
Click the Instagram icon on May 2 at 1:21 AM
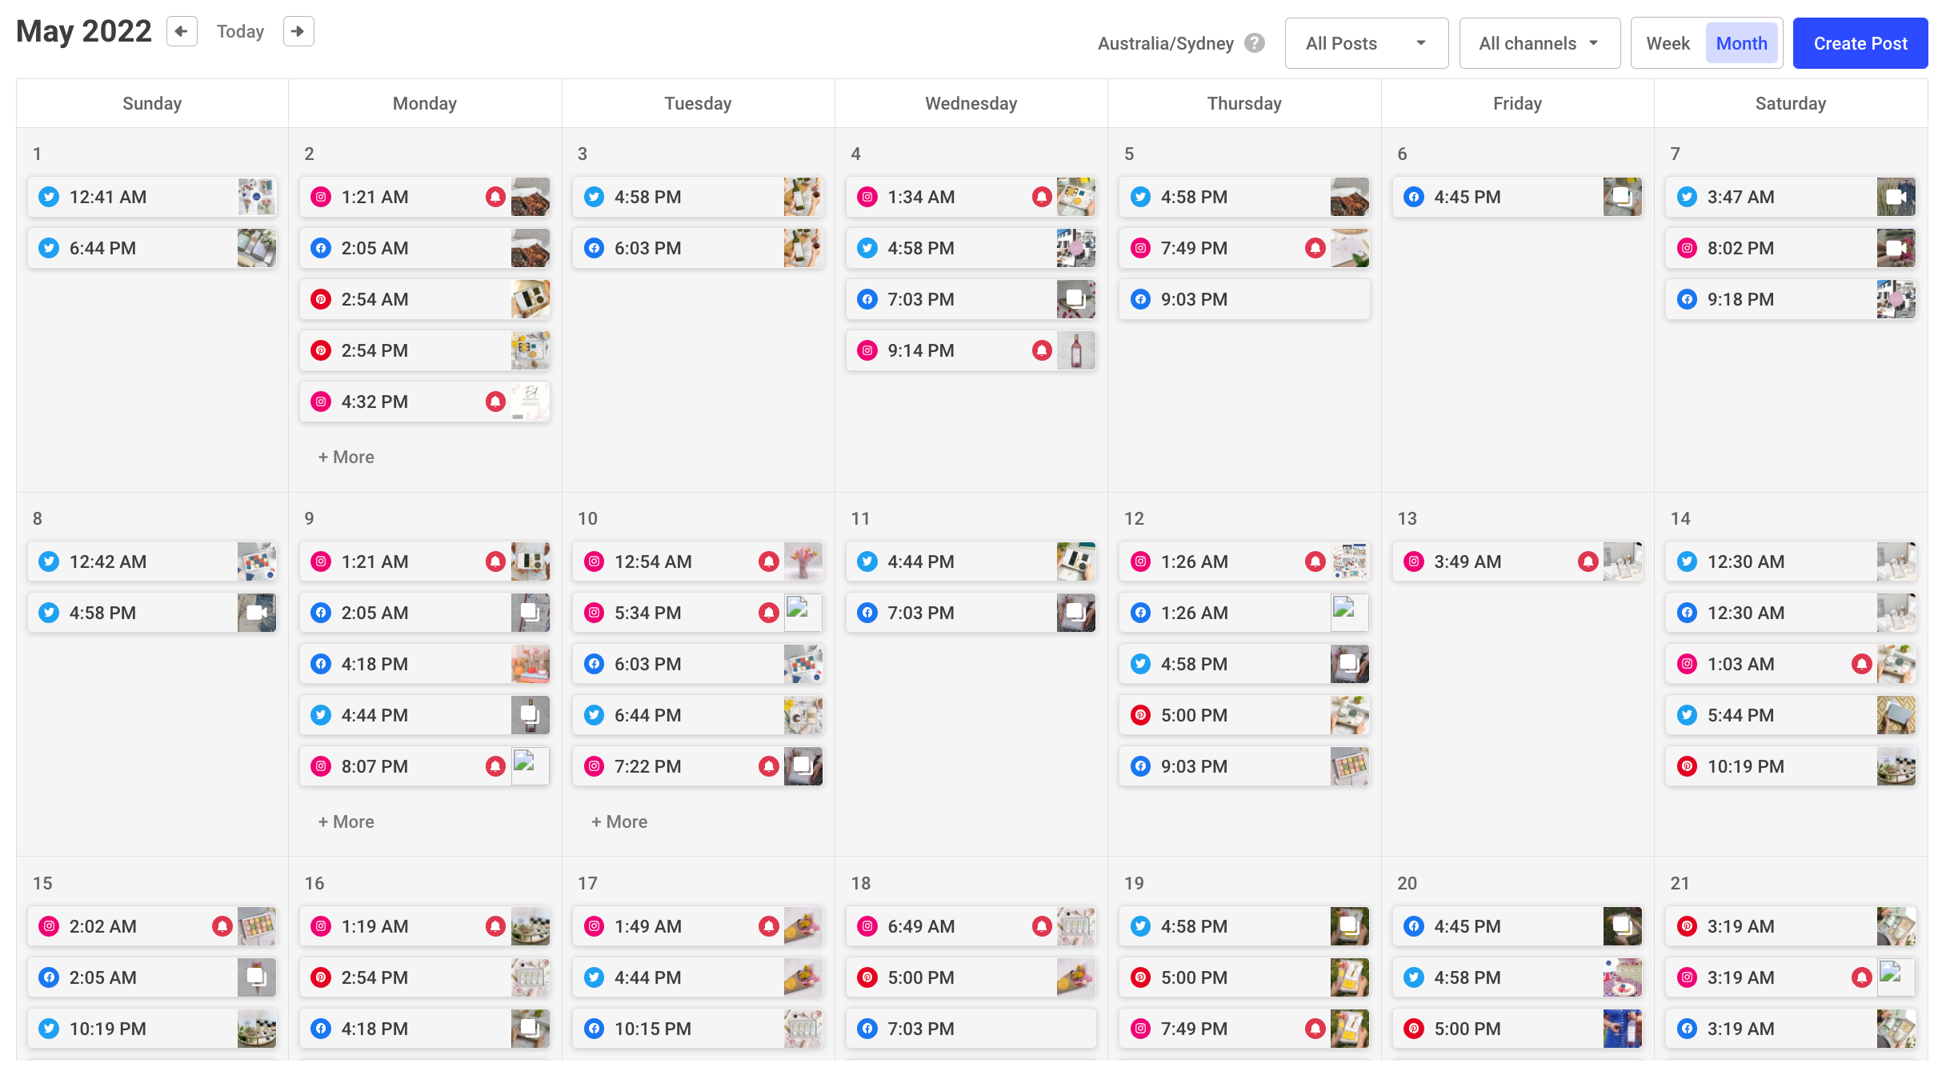[322, 196]
